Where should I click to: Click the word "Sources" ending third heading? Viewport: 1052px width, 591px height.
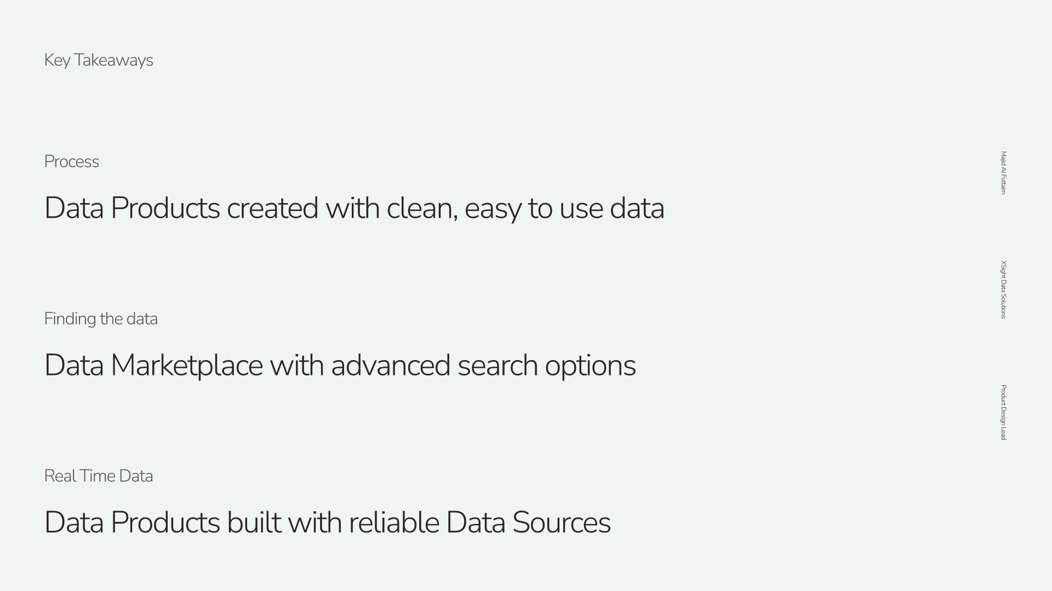click(561, 523)
